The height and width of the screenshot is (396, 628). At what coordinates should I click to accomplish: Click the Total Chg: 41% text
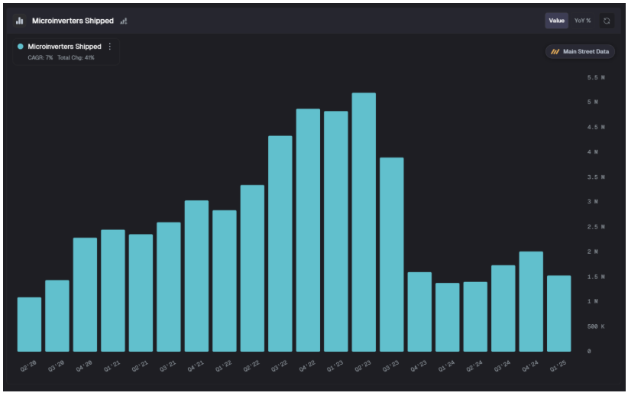76,57
